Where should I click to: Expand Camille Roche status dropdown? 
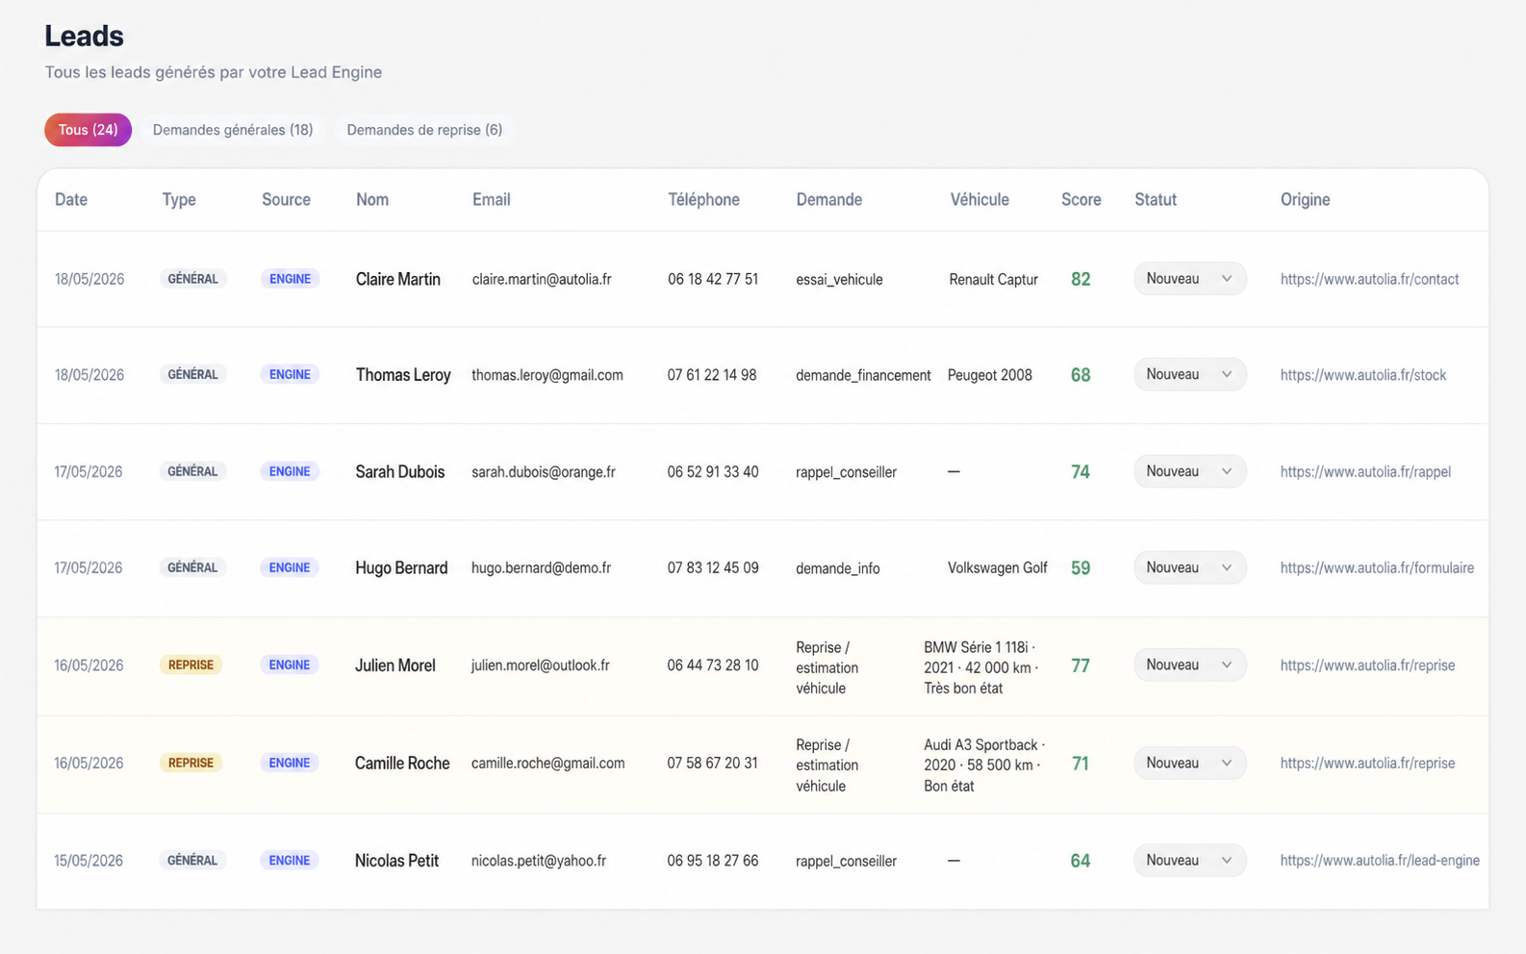pos(1189,763)
